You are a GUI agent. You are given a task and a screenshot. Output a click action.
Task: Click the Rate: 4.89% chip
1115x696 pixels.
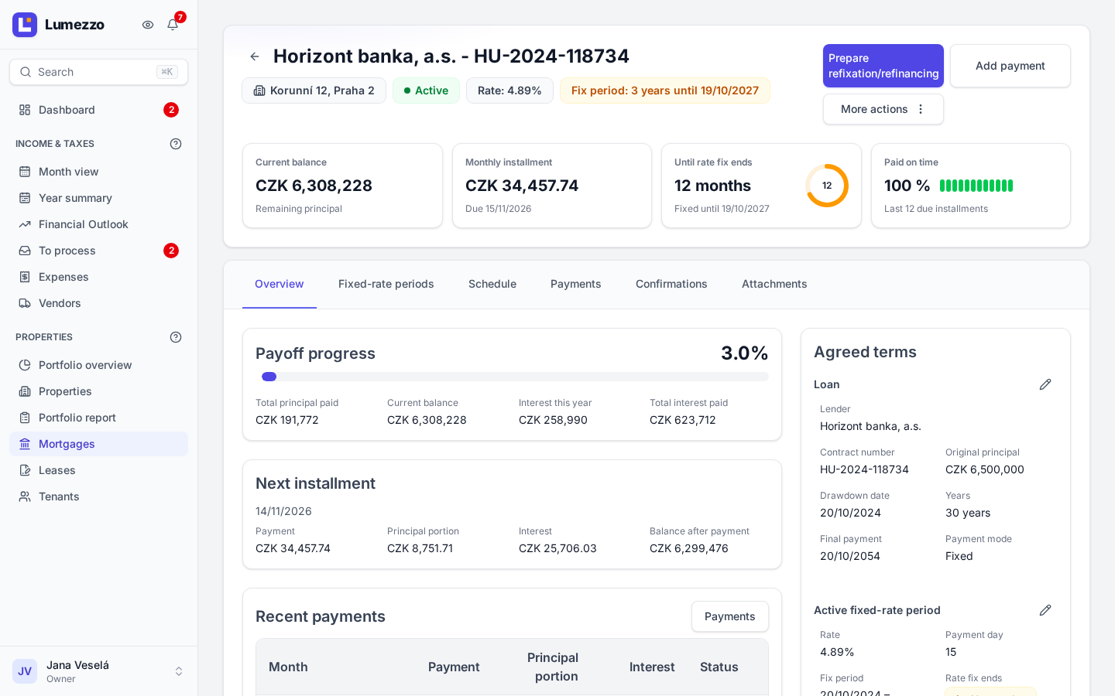[x=509, y=90]
